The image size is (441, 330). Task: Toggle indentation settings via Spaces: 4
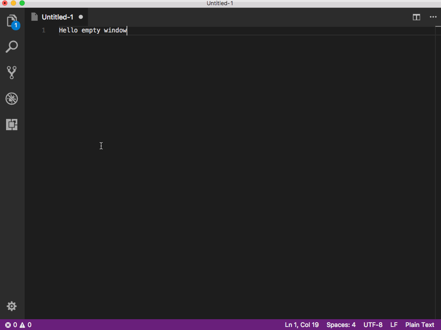[341, 325]
